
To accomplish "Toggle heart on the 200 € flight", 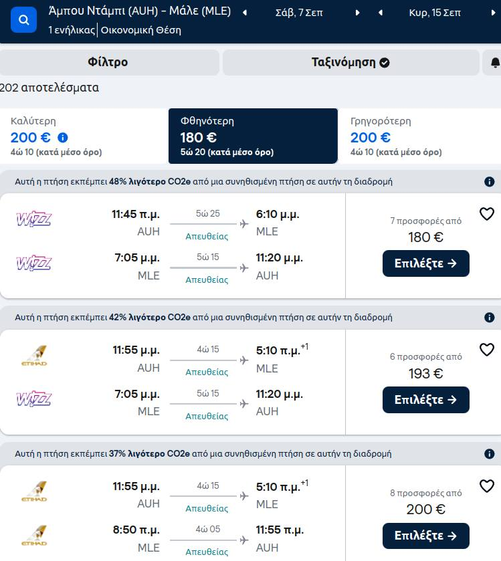I will (487, 486).
